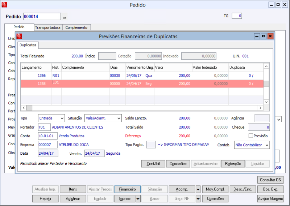
Task: Enable the Previsão checkbox
Action: click(251, 136)
